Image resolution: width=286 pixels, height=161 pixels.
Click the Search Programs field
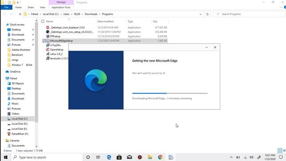[249, 14]
